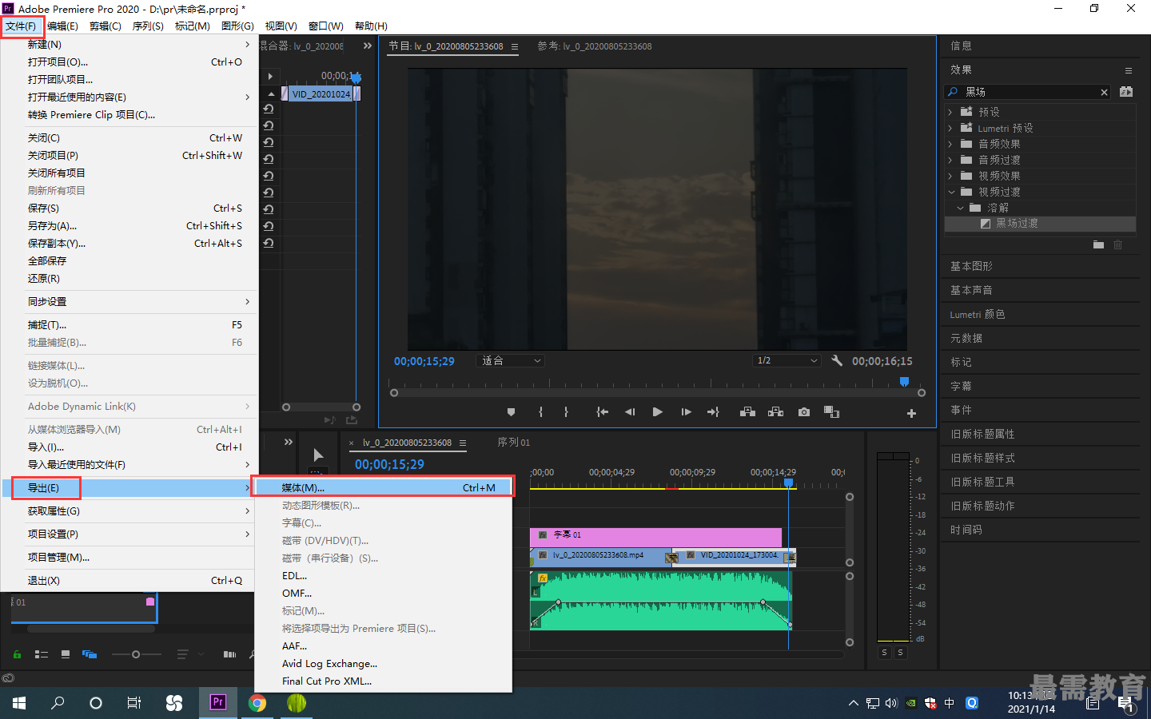Toggle fx badge on 字幕 01 clip
The width and height of the screenshot is (1151, 719).
(x=543, y=535)
